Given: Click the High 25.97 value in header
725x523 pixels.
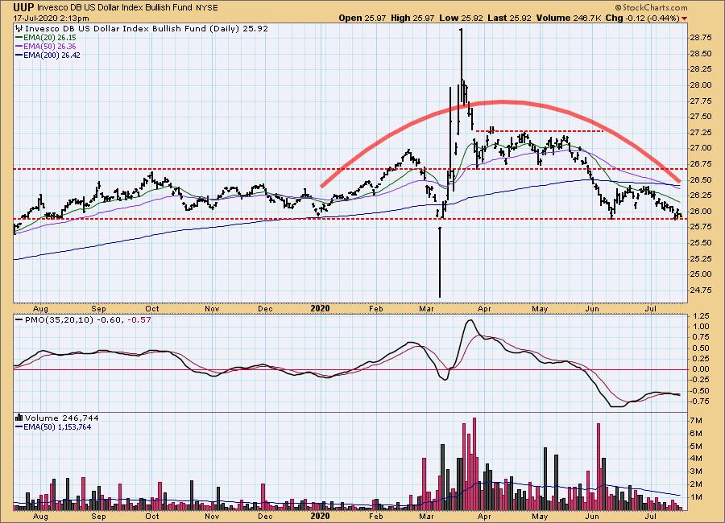Looking at the screenshot, I should pos(412,18).
